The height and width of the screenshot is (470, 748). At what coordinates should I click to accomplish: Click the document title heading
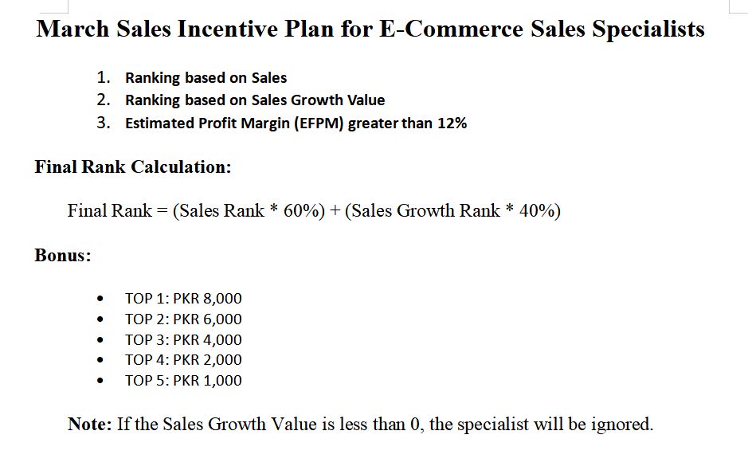coord(370,29)
